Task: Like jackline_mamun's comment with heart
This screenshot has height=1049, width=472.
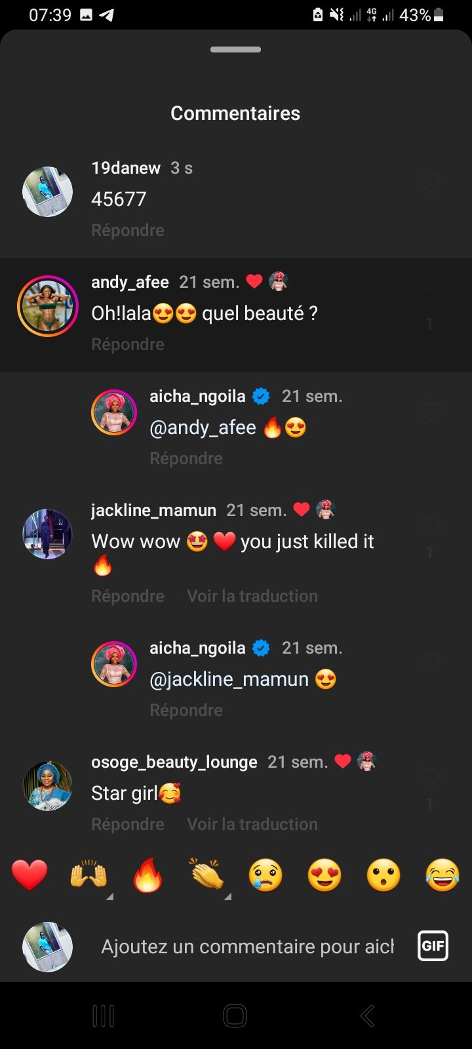Action: (x=429, y=526)
